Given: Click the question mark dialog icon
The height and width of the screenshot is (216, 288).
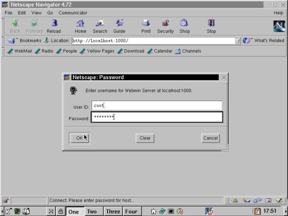Looking at the screenshot, I should point(73,90).
